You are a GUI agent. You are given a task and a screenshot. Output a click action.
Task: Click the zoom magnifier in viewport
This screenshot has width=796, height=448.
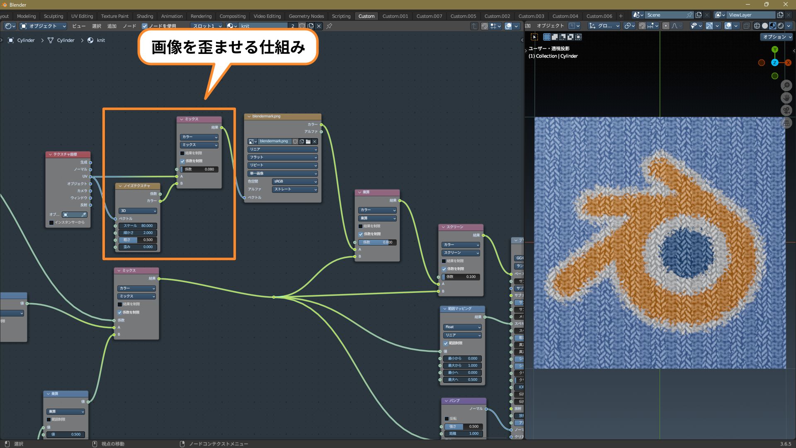(x=786, y=85)
